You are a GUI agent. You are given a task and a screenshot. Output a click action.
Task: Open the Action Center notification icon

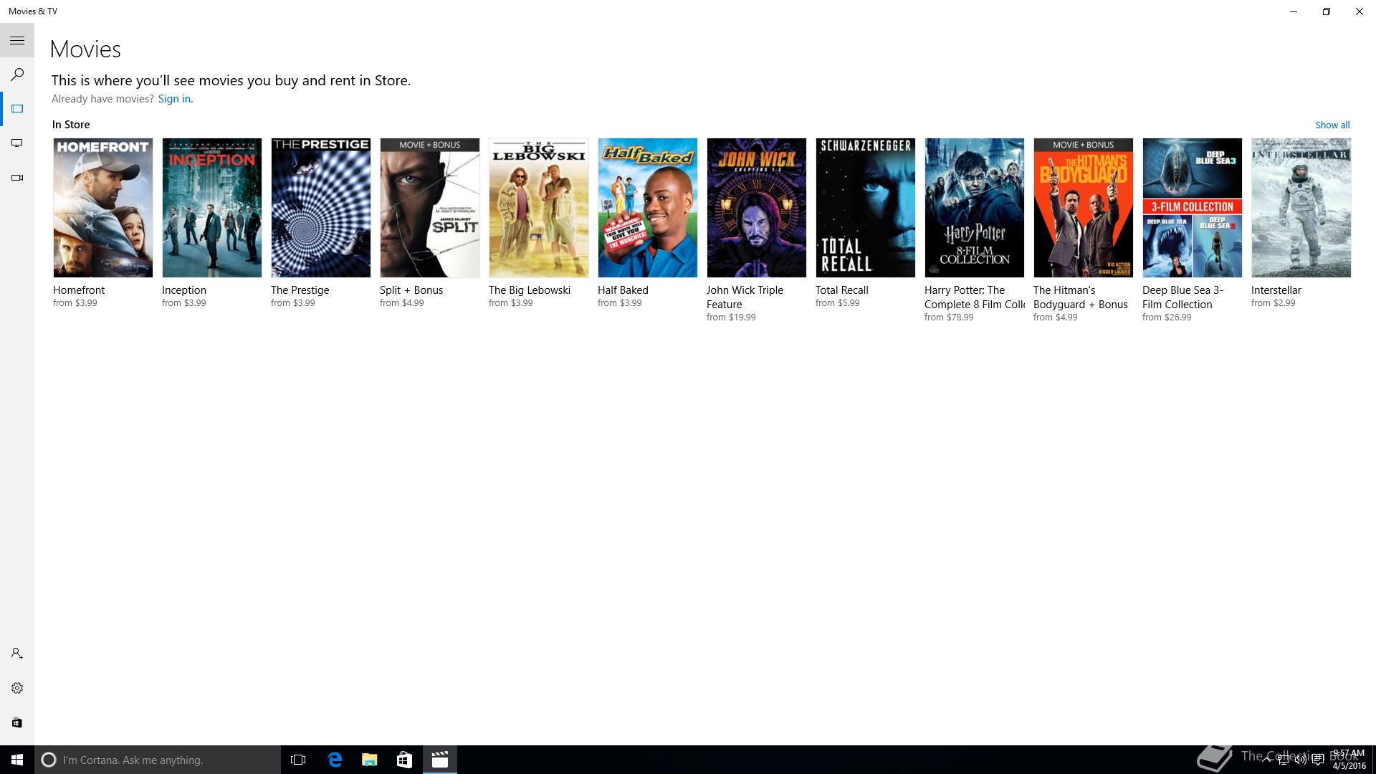tap(1318, 760)
